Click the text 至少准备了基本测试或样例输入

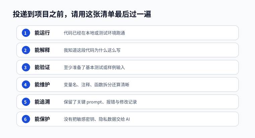(94, 67)
